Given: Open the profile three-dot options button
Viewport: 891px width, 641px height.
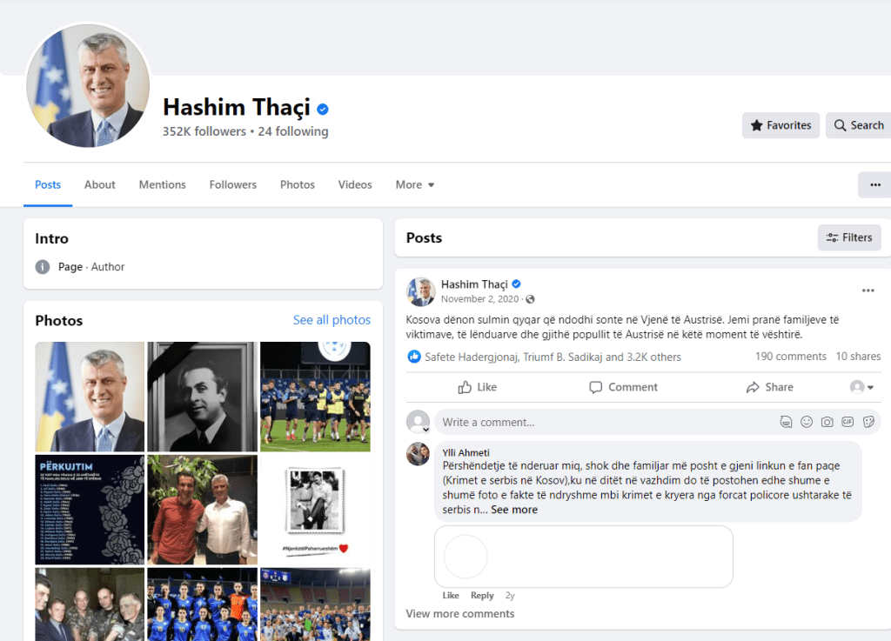Looking at the screenshot, I should click(875, 184).
